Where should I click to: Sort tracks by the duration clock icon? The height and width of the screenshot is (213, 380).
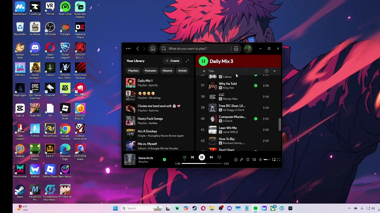(266, 71)
